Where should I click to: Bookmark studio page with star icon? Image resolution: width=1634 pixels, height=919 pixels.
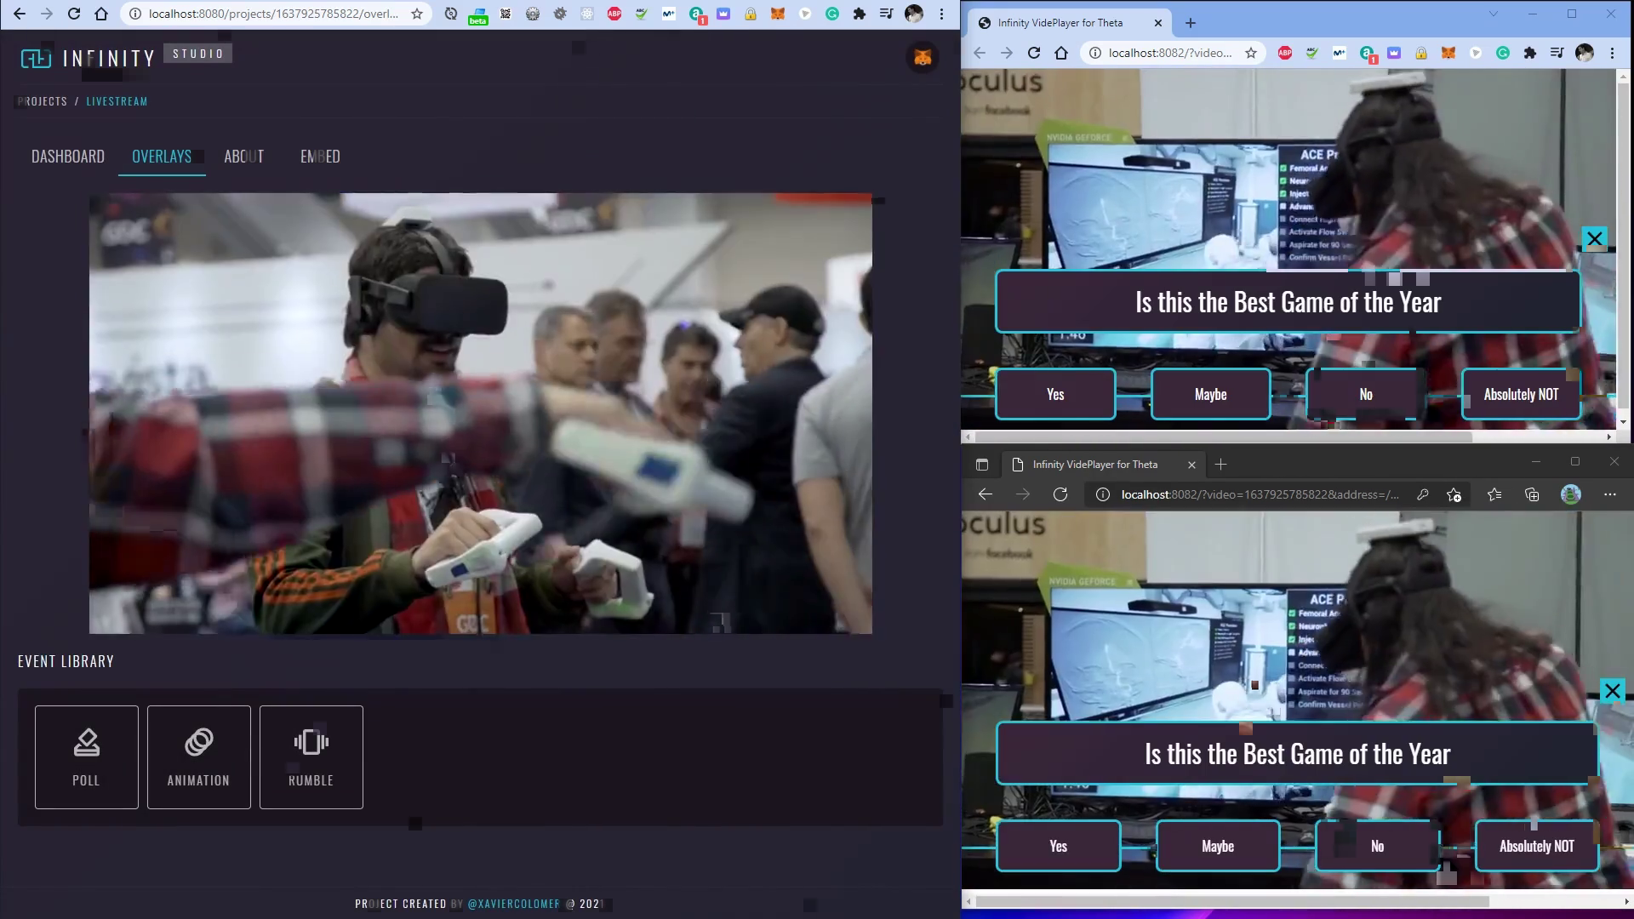(x=417, y=14)
